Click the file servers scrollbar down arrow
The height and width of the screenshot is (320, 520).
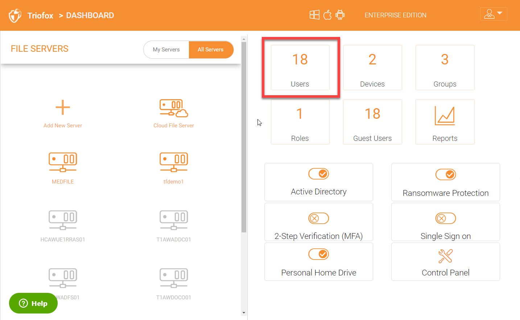[x=244, y=313]
